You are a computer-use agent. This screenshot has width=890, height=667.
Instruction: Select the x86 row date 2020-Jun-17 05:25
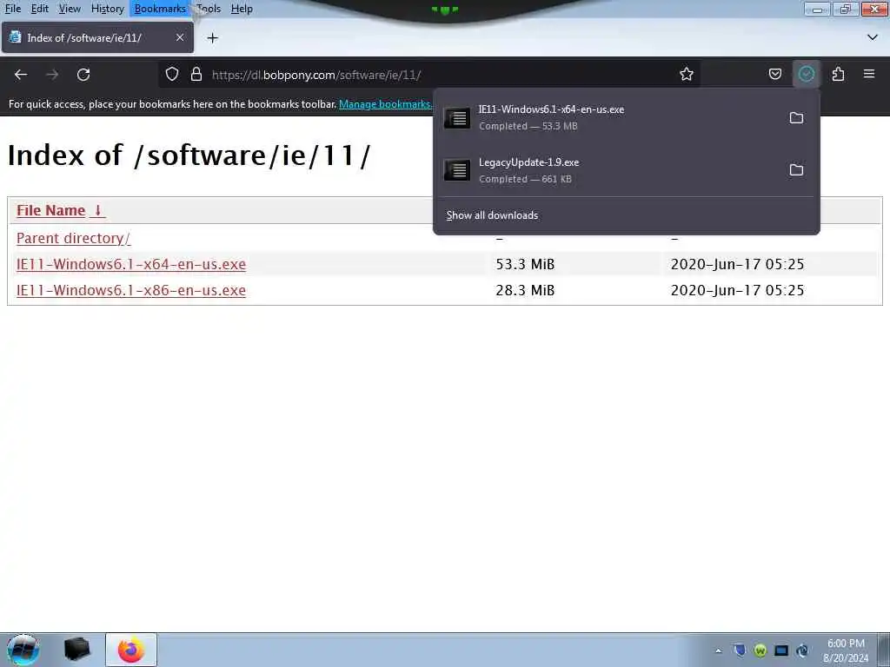[x=737, y=290]
